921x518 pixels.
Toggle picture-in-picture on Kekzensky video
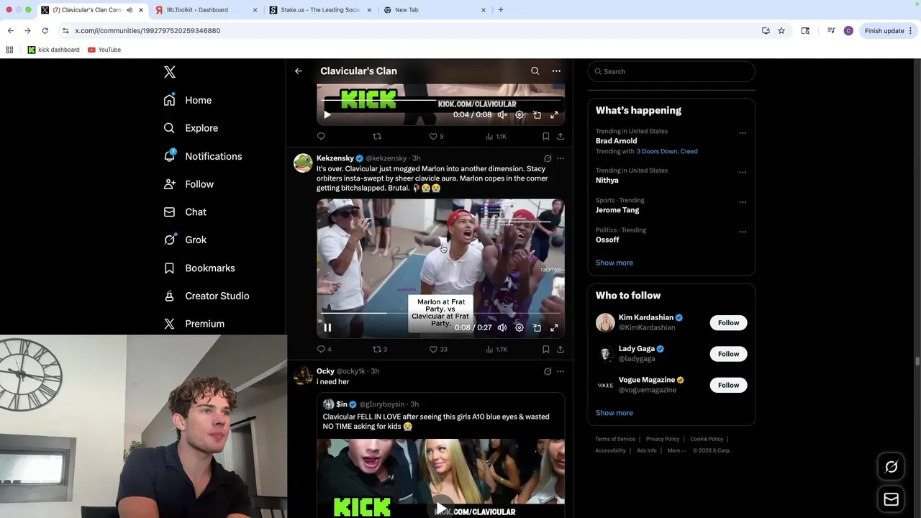point(537,327)
